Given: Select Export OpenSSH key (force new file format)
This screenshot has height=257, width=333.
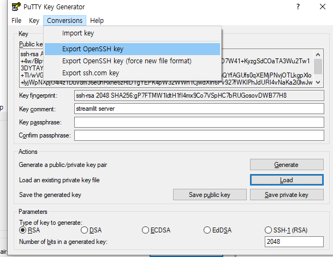Looking at the screenshot, I should [x=132, y=61].
